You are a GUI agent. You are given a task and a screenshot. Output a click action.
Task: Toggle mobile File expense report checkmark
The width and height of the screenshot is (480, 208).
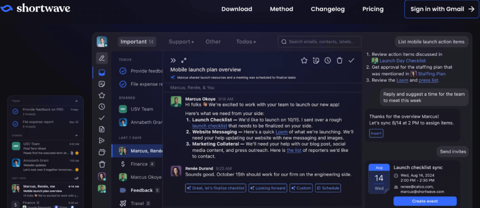(15, 124)
